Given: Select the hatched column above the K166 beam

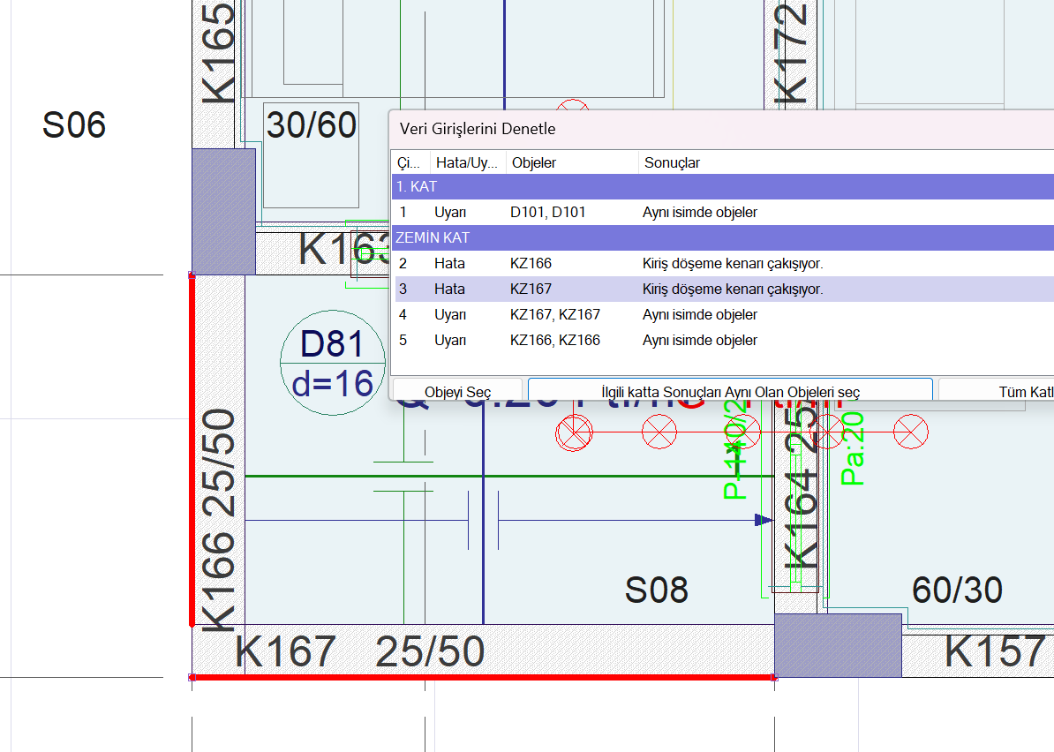Looking at the screenshot, I should (224, 212).
